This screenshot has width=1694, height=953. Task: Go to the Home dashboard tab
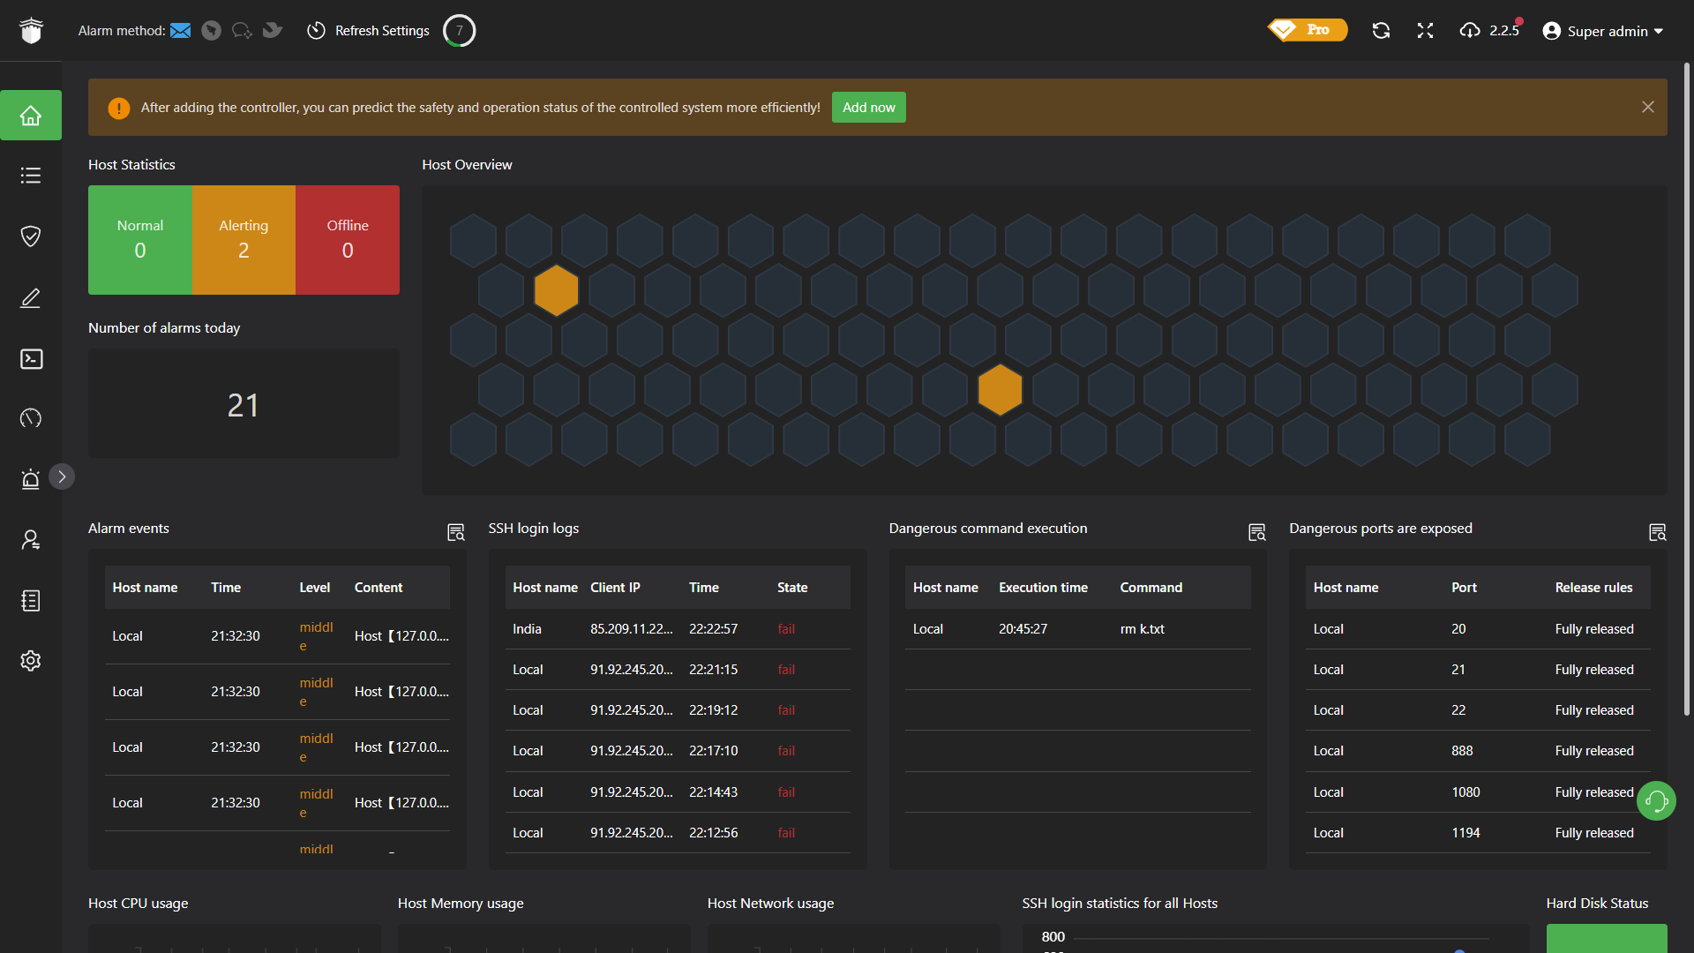click(x=31, y=116)
